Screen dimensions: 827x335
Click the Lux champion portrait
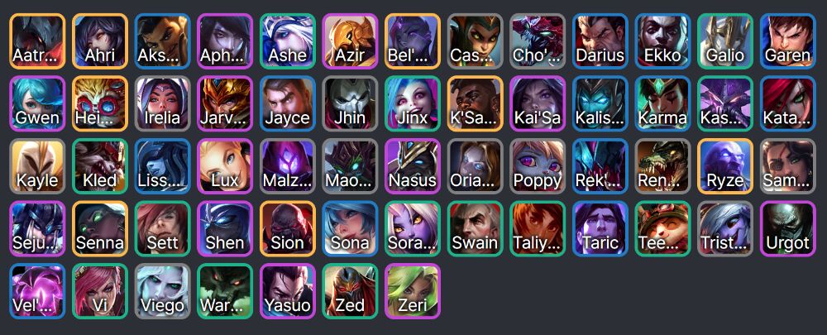225,166
